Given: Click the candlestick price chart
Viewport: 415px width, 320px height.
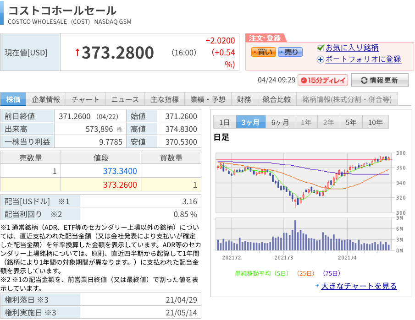Looking at the screenshot, I should click(304, 183).
